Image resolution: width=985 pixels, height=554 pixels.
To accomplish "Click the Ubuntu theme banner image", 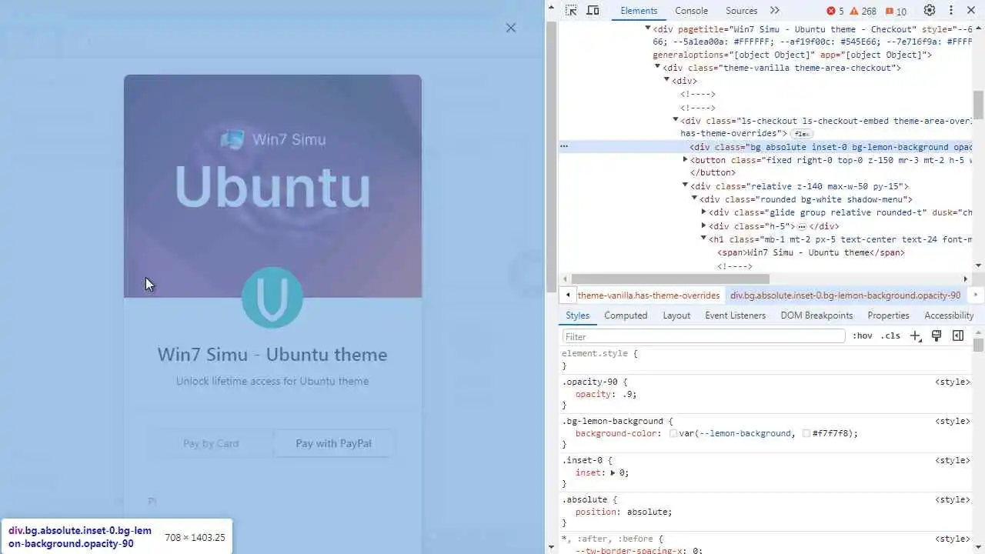I will coord(272,186).
